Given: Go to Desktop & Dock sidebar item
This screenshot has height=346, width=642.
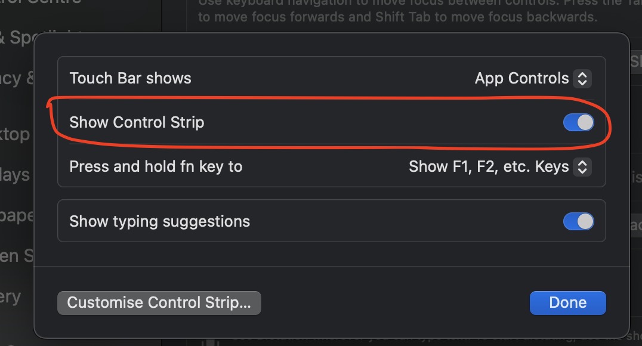Looking at the screenshot, I should (x=15, y=134).
